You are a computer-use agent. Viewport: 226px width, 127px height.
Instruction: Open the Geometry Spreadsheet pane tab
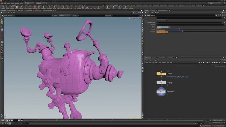click(48, 10)
